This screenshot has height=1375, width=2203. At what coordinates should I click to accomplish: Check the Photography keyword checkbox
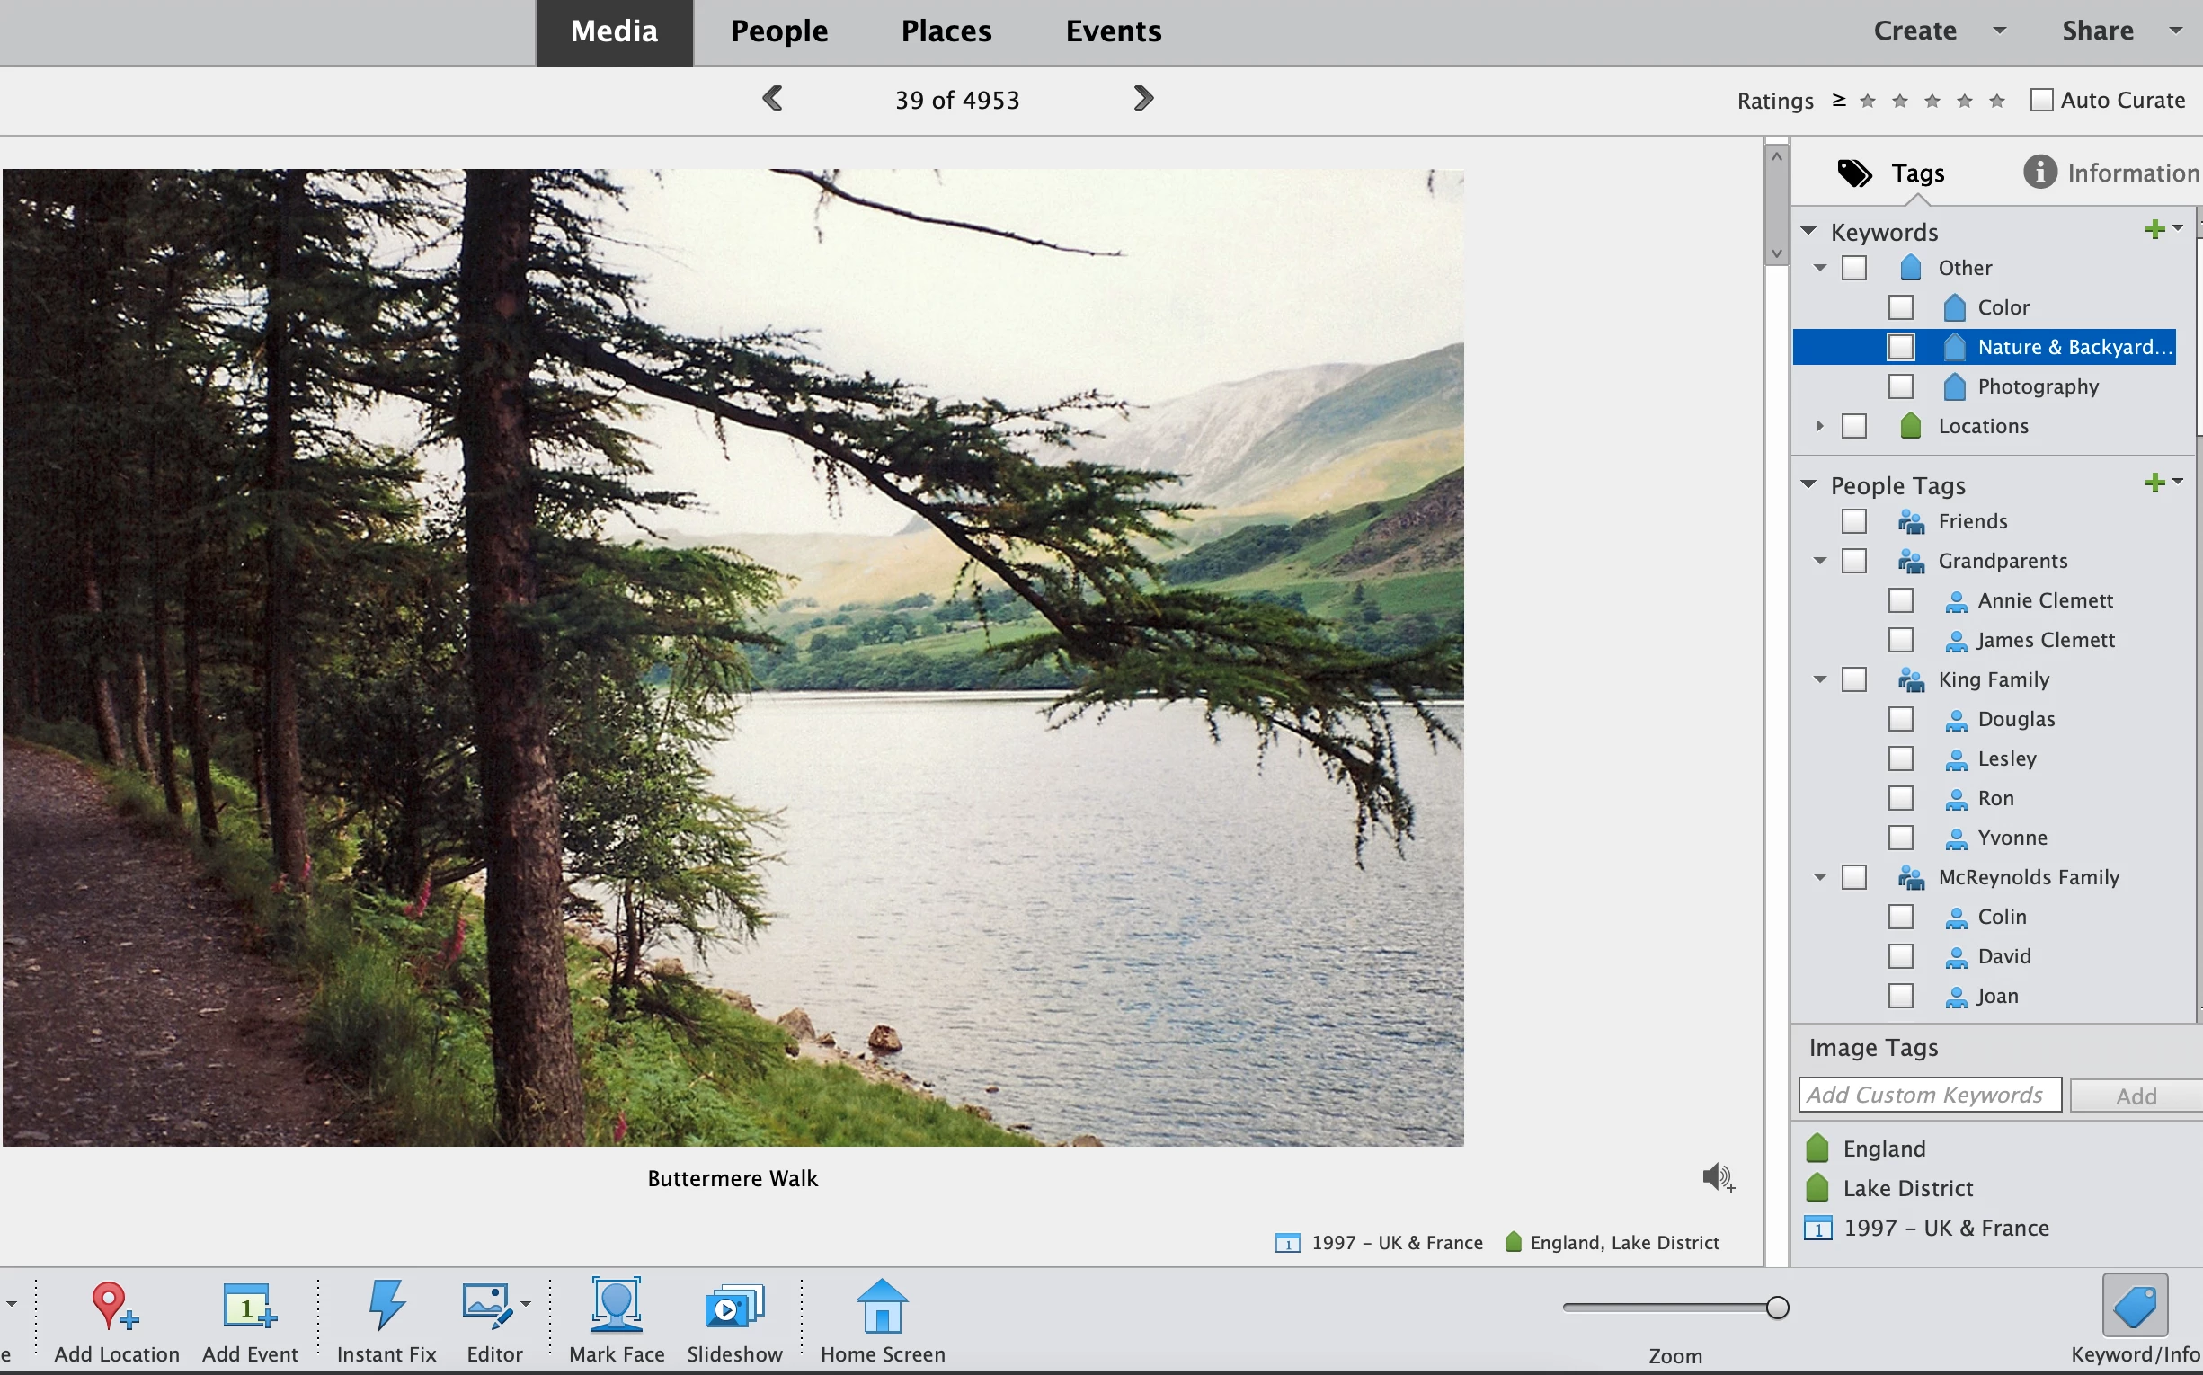(1900, 386)
